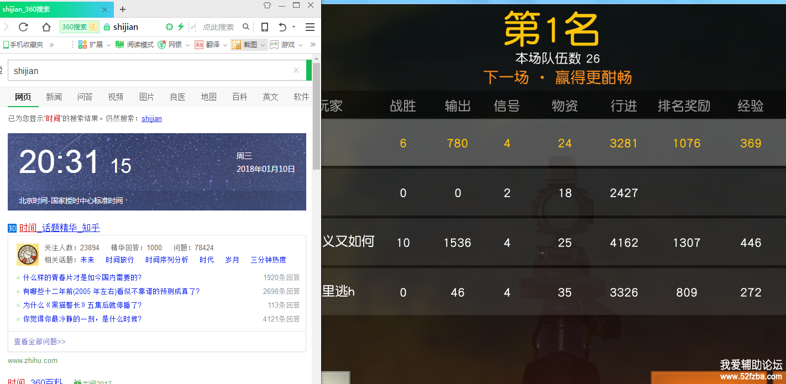Click the magnifier search icon in toolbar
Image resolution: width=786 pixels, height=384 pixels.
pos(246,27)
